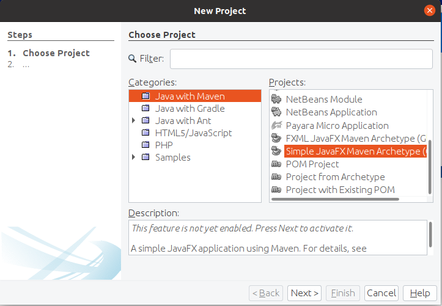The image size is (442, 306).
Task: Choose Simple JavaFX Maven Archetype project
Action: pyautogui.click(x=355, y=151)
